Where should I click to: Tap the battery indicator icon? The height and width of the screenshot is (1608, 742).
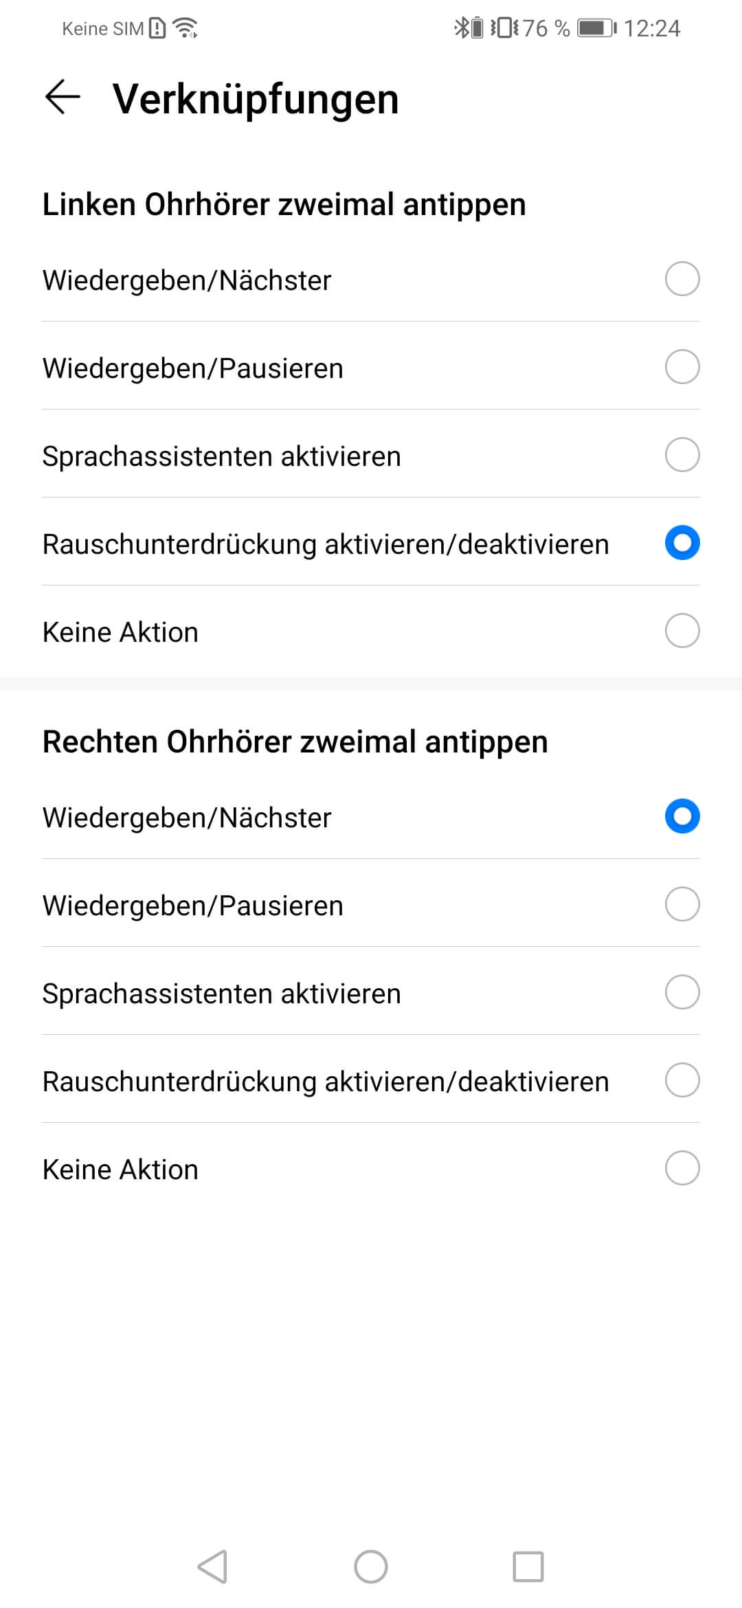[x=596, y=28]
